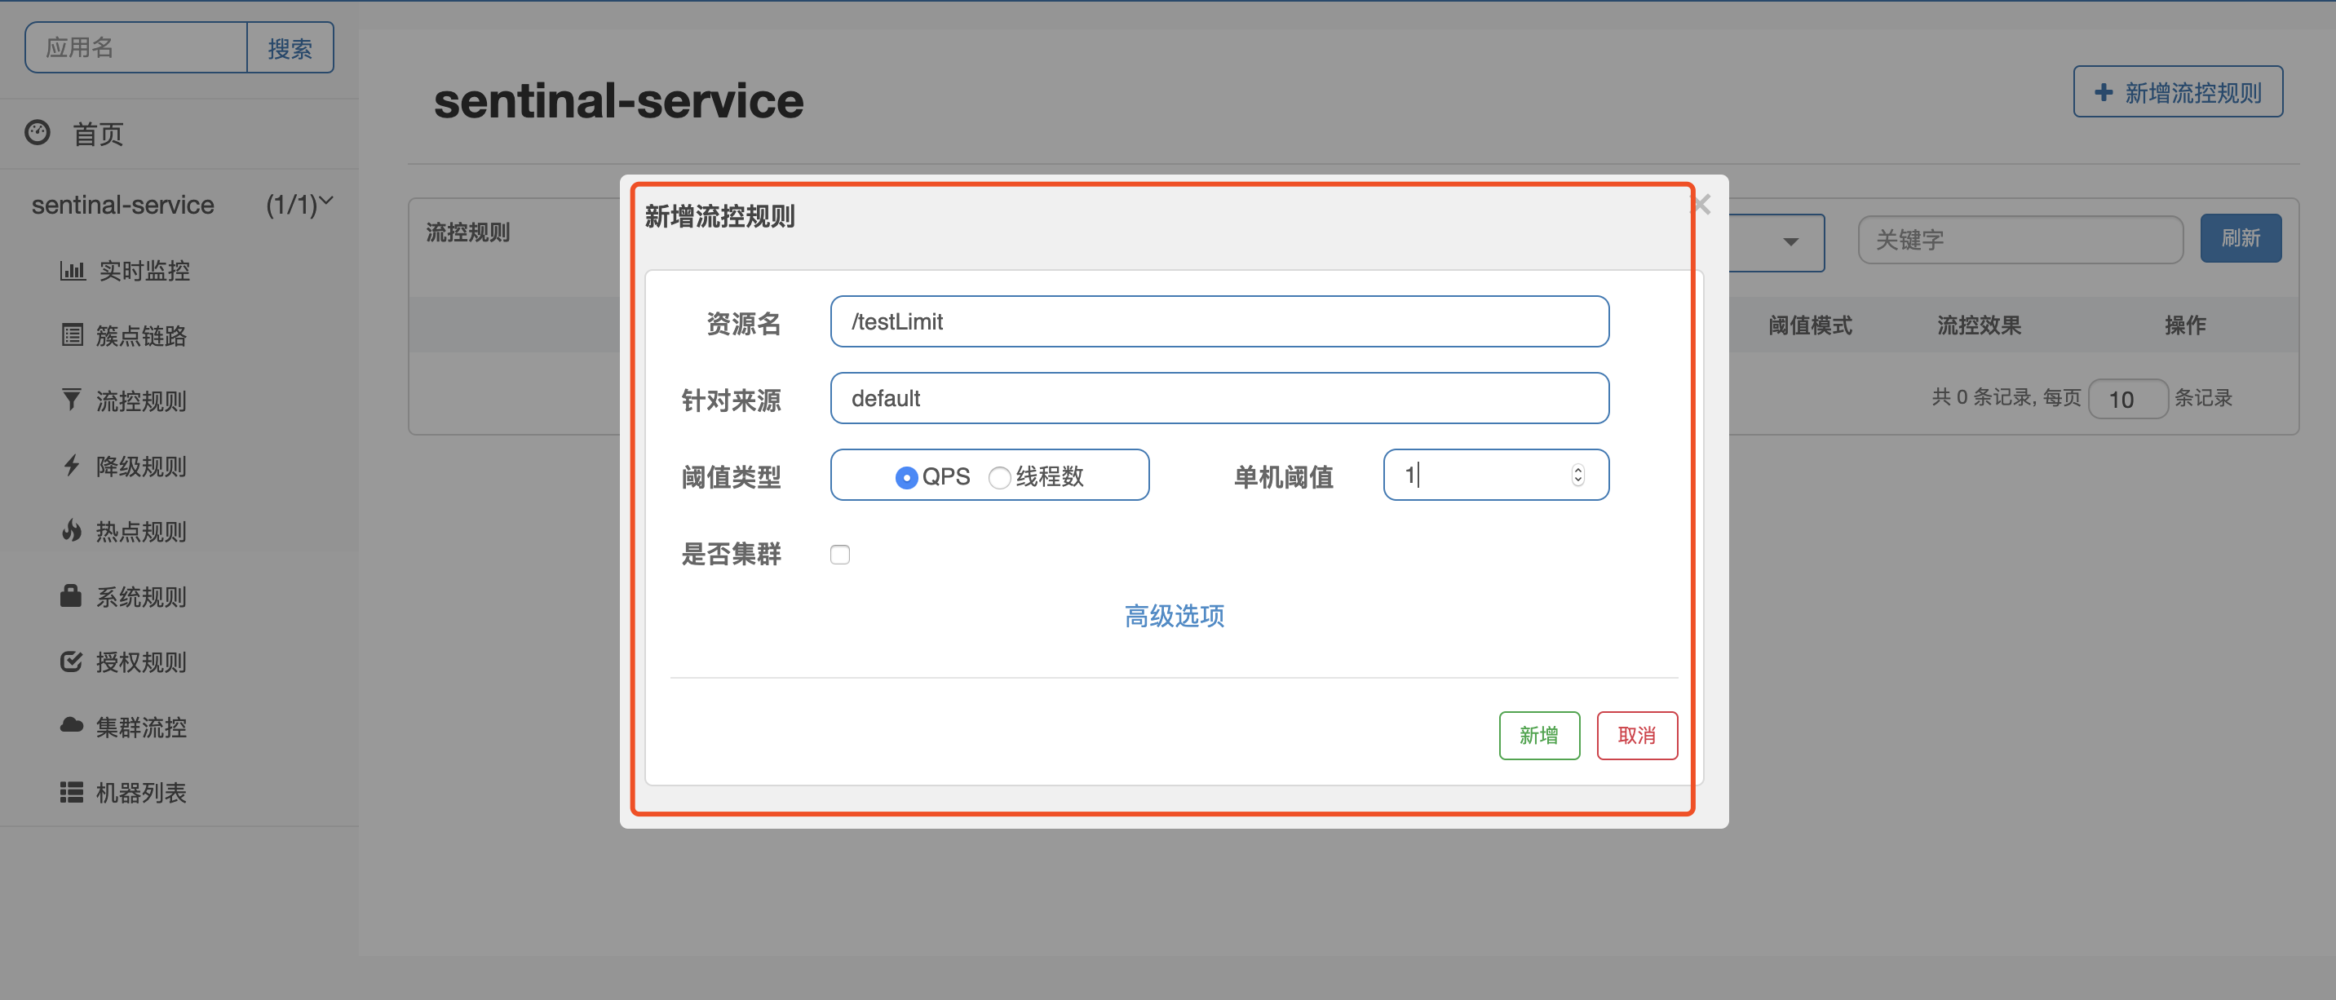Select the 授权规则 checkmark icon
2336x1000 pixels.
[x=73, y=661]
